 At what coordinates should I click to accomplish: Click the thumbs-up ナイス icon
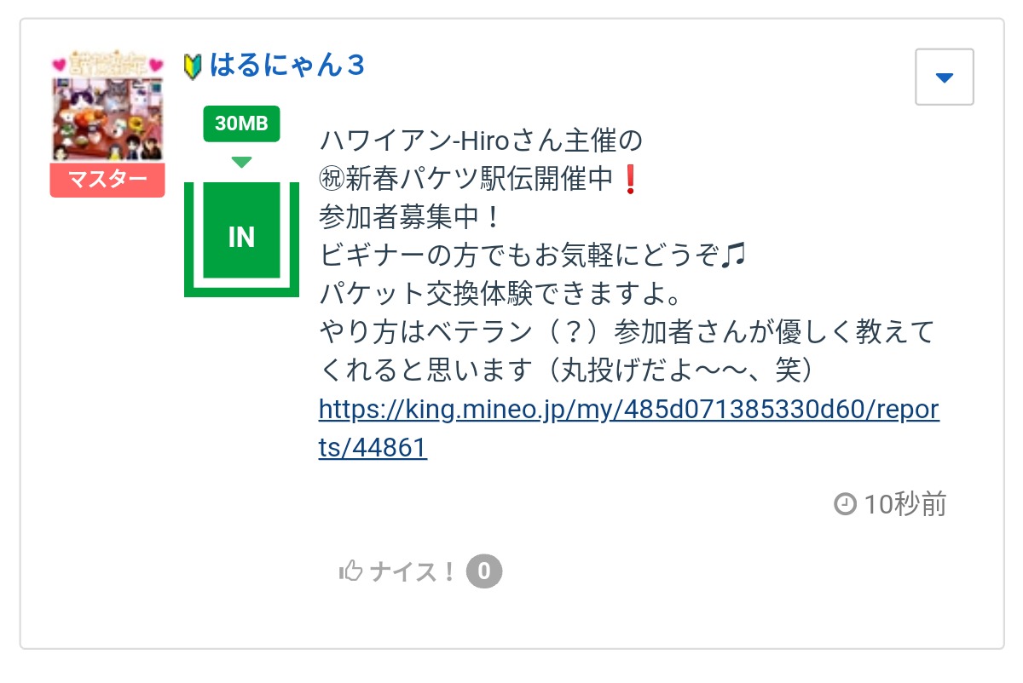[x=350, y=571]
